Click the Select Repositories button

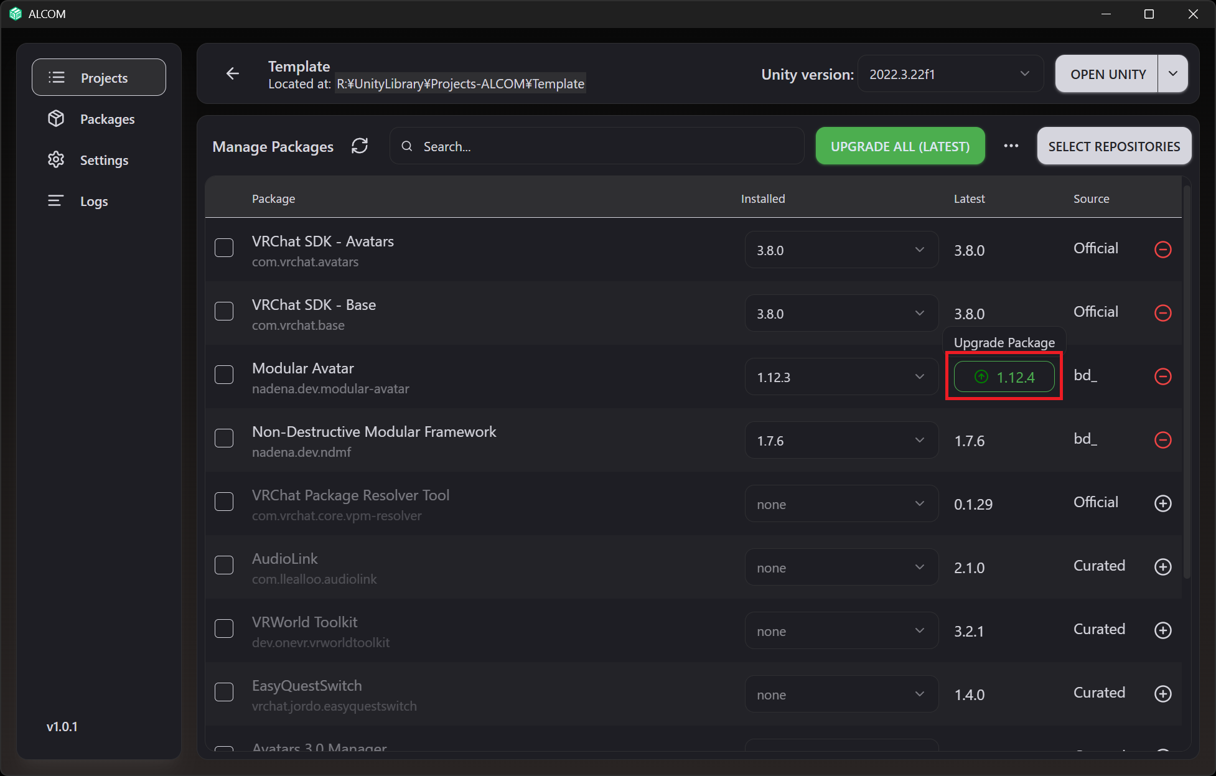pos(1114,146)
